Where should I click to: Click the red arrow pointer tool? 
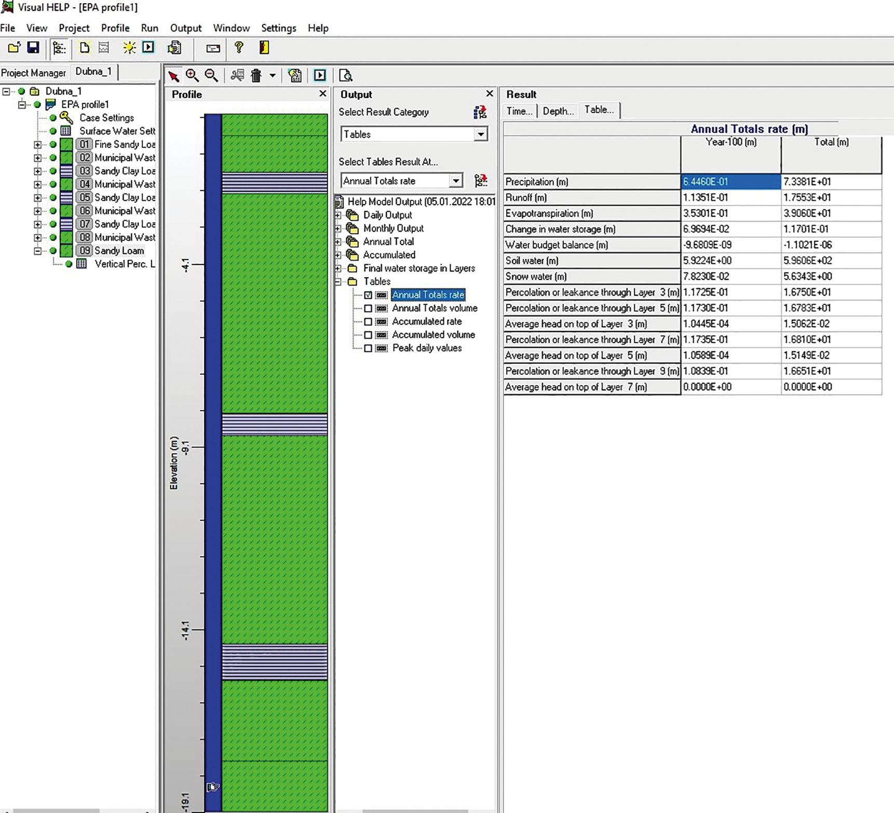point(173,76)
